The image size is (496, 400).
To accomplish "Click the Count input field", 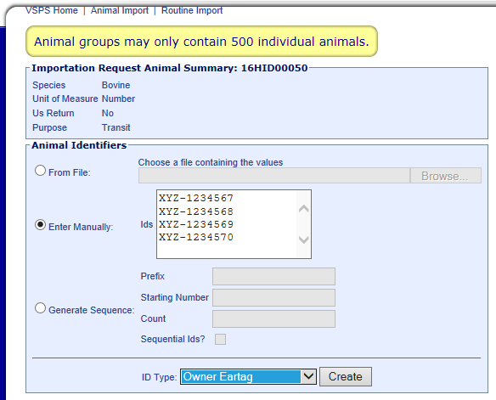I will tap(273, 318).
